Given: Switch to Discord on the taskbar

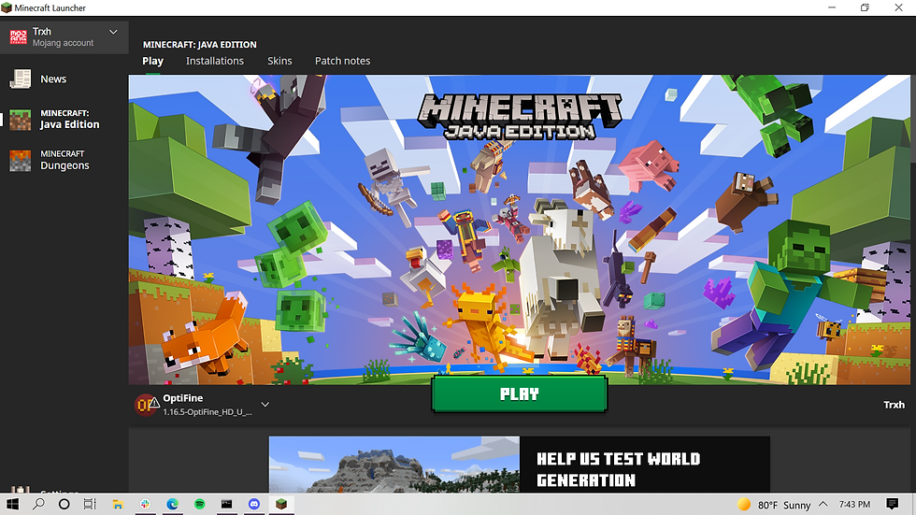Looking at the screenshot, I should [254, 504].
